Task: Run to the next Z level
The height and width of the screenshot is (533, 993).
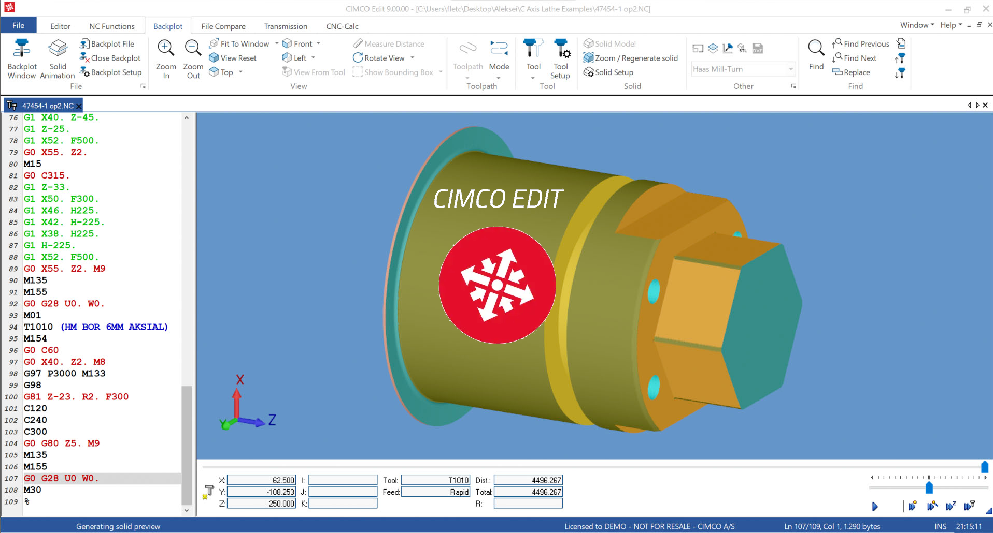Action: [951, 506]
